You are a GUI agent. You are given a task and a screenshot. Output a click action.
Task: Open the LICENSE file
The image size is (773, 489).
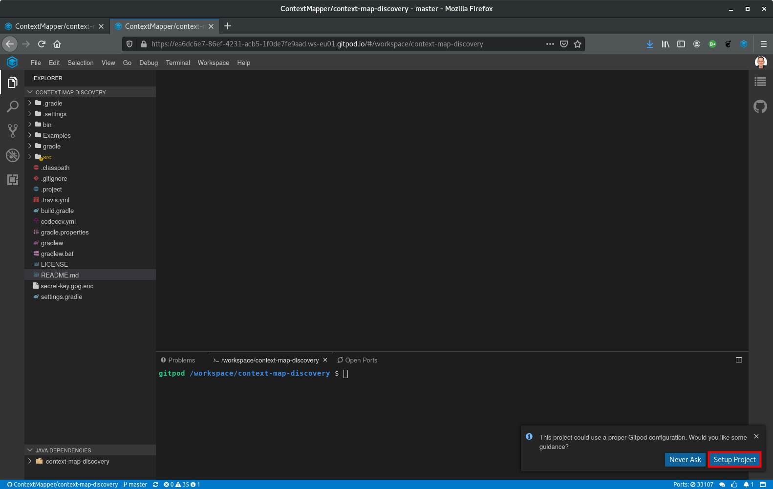coord(90,264)
